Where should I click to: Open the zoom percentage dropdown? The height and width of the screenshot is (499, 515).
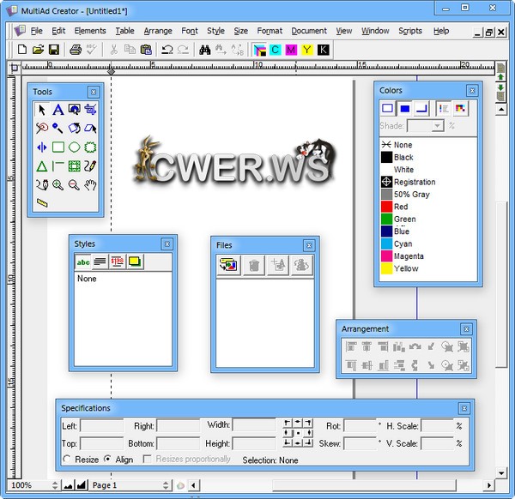[31, 485]
